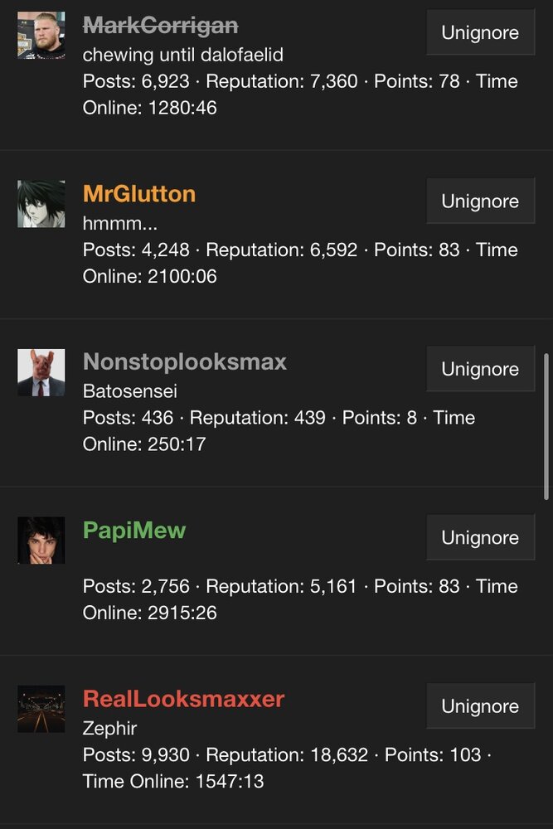553x829 pixels.
Task: Click Nonstoplooksmax's 'Batosensei' user title
Action: (x=129, y=391)
